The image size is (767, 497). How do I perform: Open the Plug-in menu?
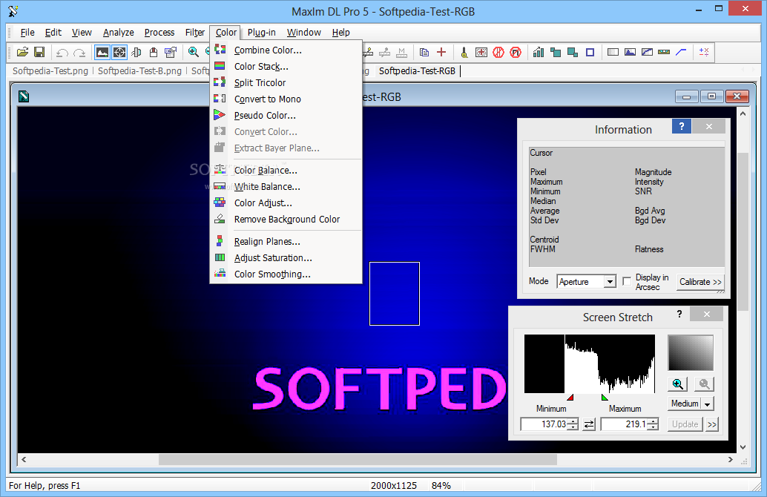tap(262, 33)
